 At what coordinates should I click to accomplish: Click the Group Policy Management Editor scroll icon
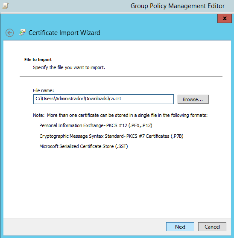pos(5,6)
